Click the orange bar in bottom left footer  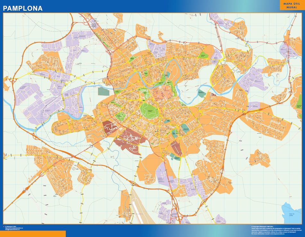coord(33,233)
